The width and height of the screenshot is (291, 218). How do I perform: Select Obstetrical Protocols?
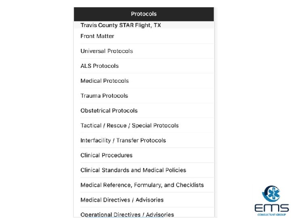(109, 111)
